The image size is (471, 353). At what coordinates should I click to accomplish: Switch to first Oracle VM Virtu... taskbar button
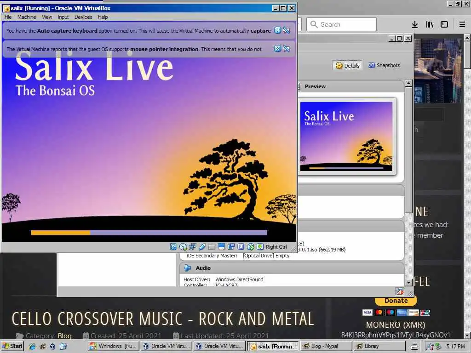166,346
